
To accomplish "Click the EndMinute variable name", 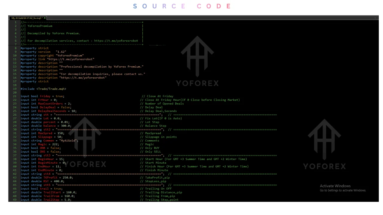I will (46, 170).
